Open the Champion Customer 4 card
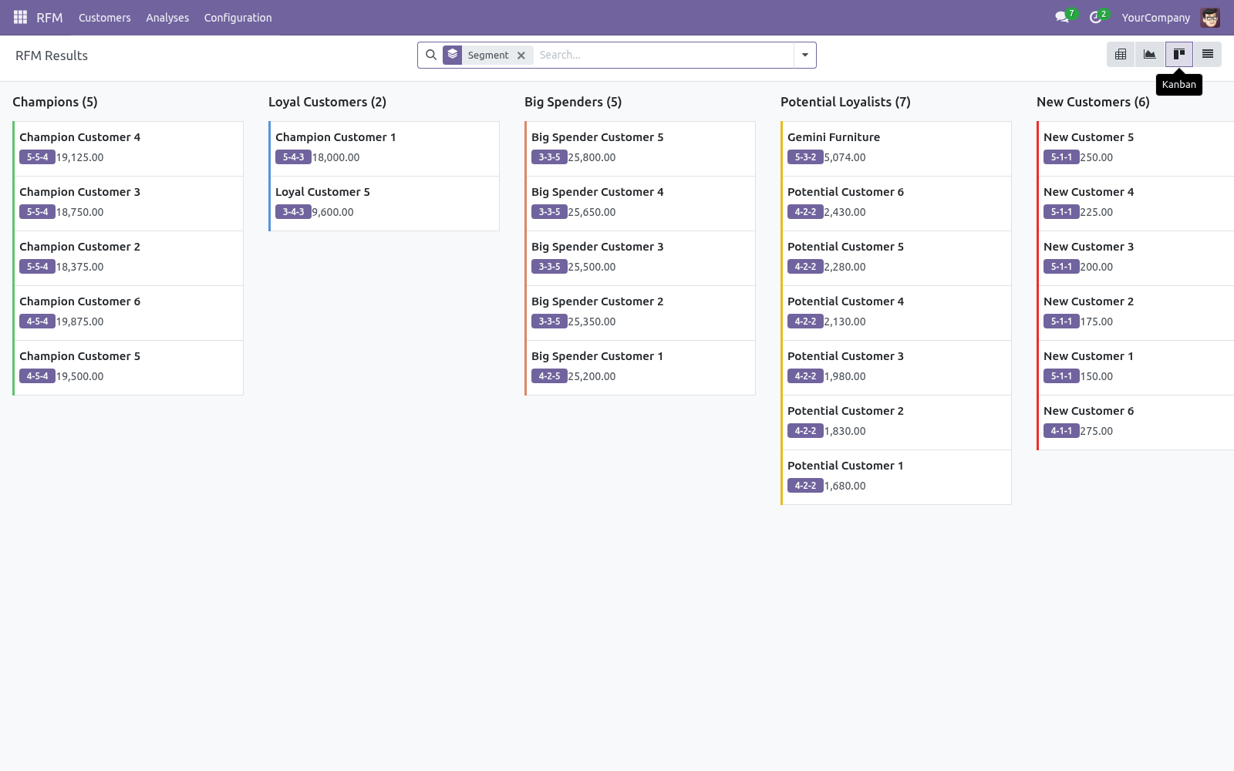 (129, 149)
